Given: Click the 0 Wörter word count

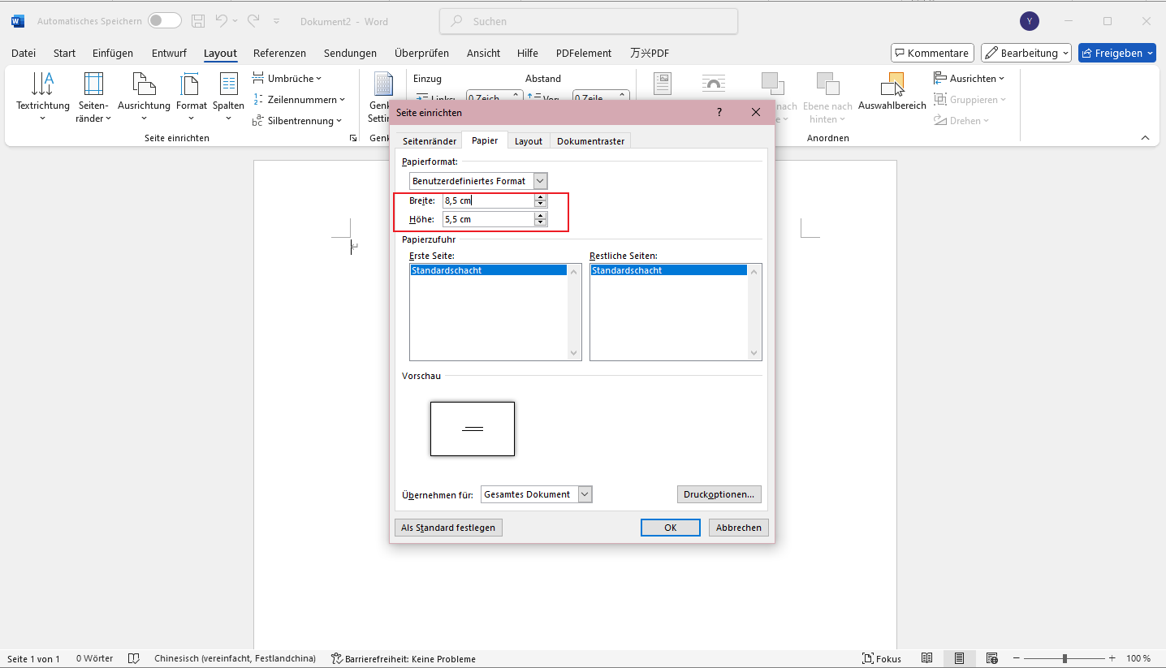Looking at the screenshot, I should click(95, 658).
